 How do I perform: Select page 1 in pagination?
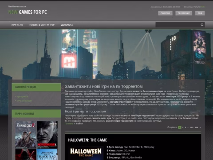(x=180, y=127)
